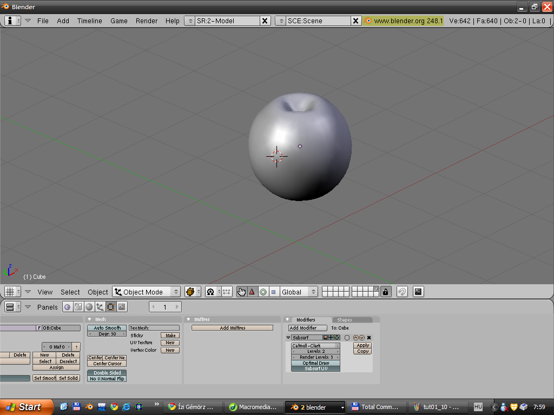The height and width of the screenshot is (415, 554).
Task: Adjust the subsurf Levels: 2 slider
Action: [x=315, y=351]
